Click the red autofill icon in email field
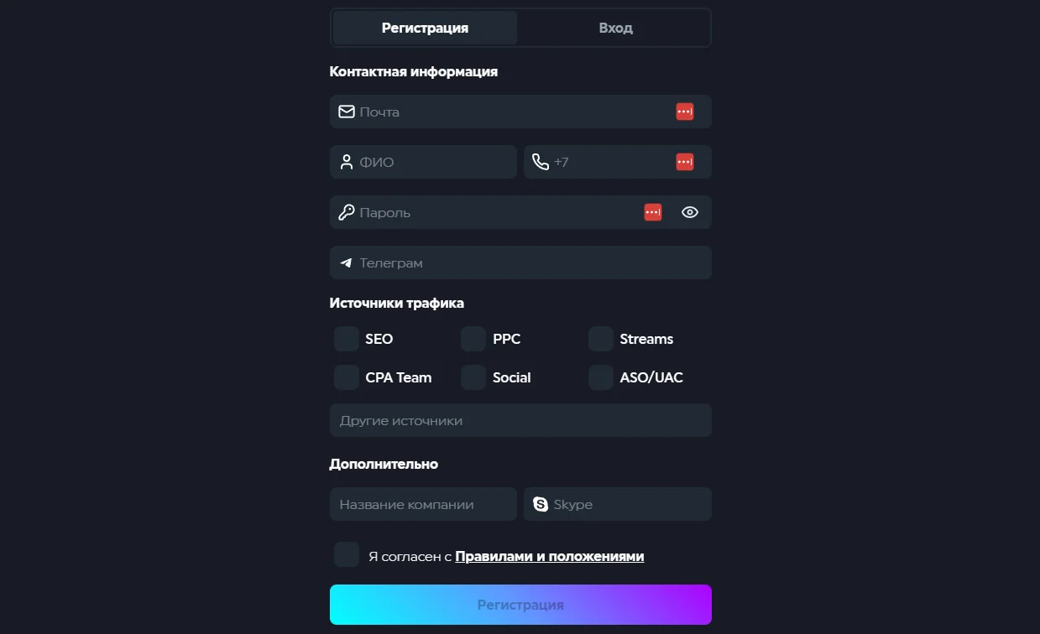 pos(684,111)
